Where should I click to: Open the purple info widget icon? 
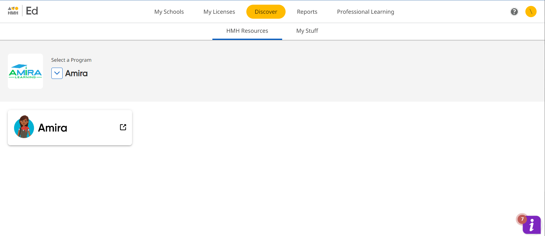click(x=532, y=225)
